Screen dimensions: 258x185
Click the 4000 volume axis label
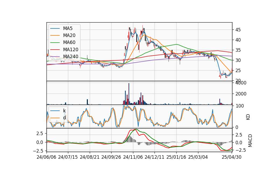click(x=241, y=83)
